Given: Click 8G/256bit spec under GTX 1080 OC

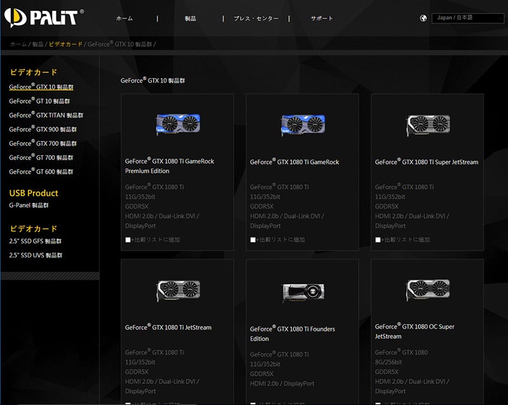Looking at the screenshot, I should point(388,362).
